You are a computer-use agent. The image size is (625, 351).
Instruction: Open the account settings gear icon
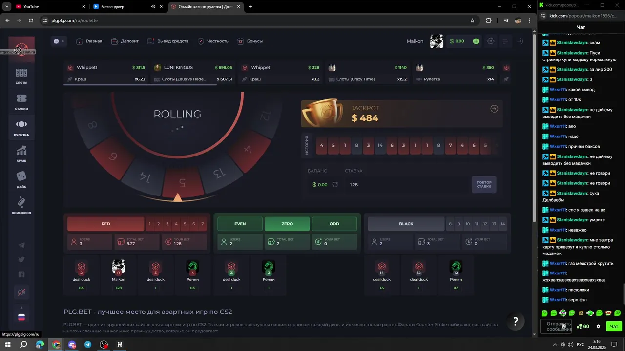[x=491, y=41]
